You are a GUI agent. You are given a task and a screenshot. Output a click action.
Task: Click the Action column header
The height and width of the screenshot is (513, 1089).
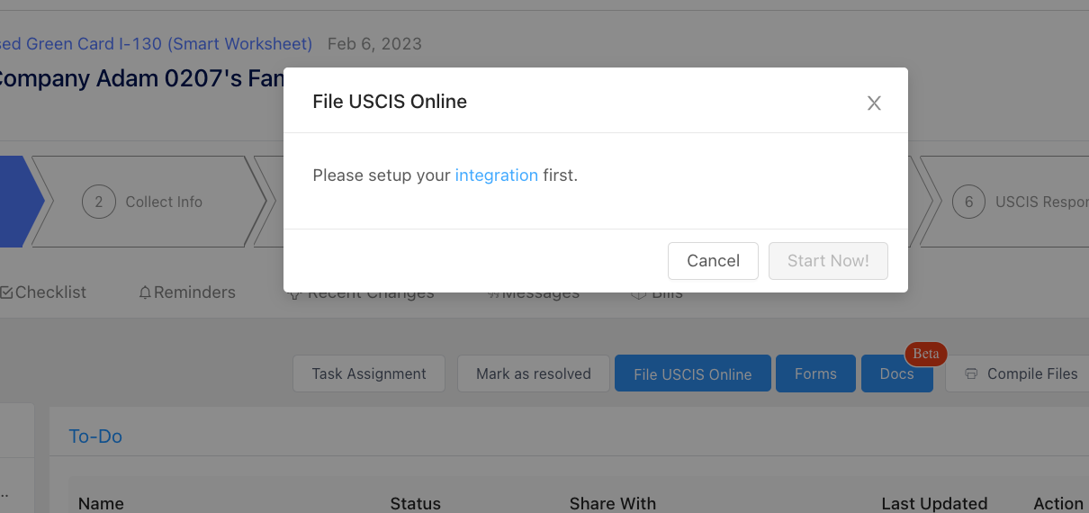click(1058, 504)
